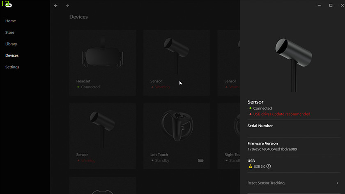Click the red warning icon beside USB driver update

[x=250, y=114]
